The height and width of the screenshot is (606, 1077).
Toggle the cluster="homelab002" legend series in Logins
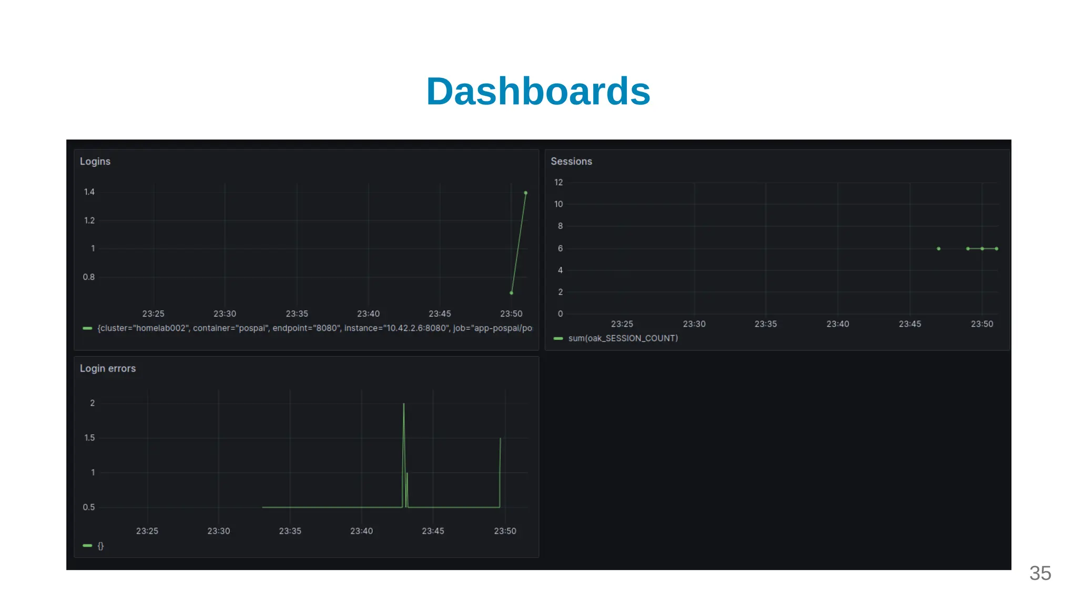(314, 328)
